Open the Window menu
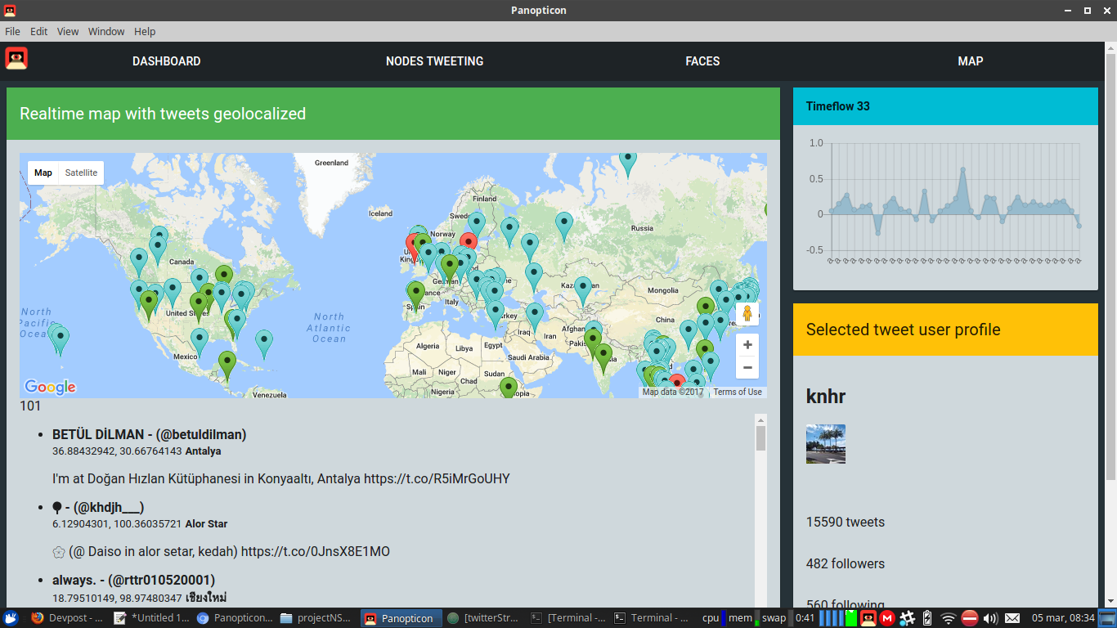1117x628 pixels. (x=106, y=31)
